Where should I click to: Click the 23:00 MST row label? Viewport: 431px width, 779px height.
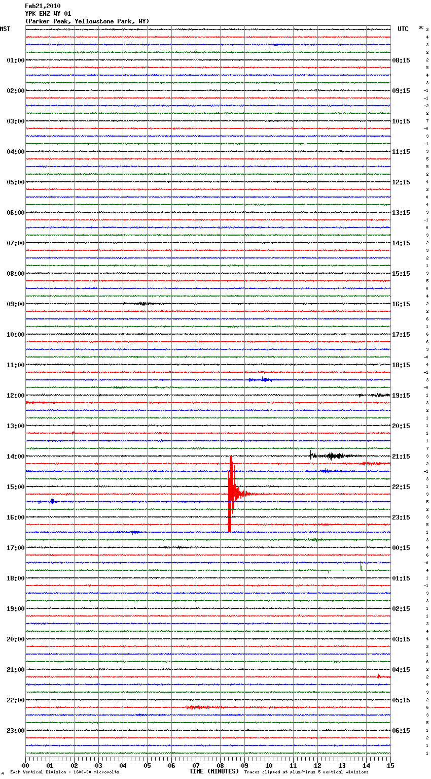point(15,731)
